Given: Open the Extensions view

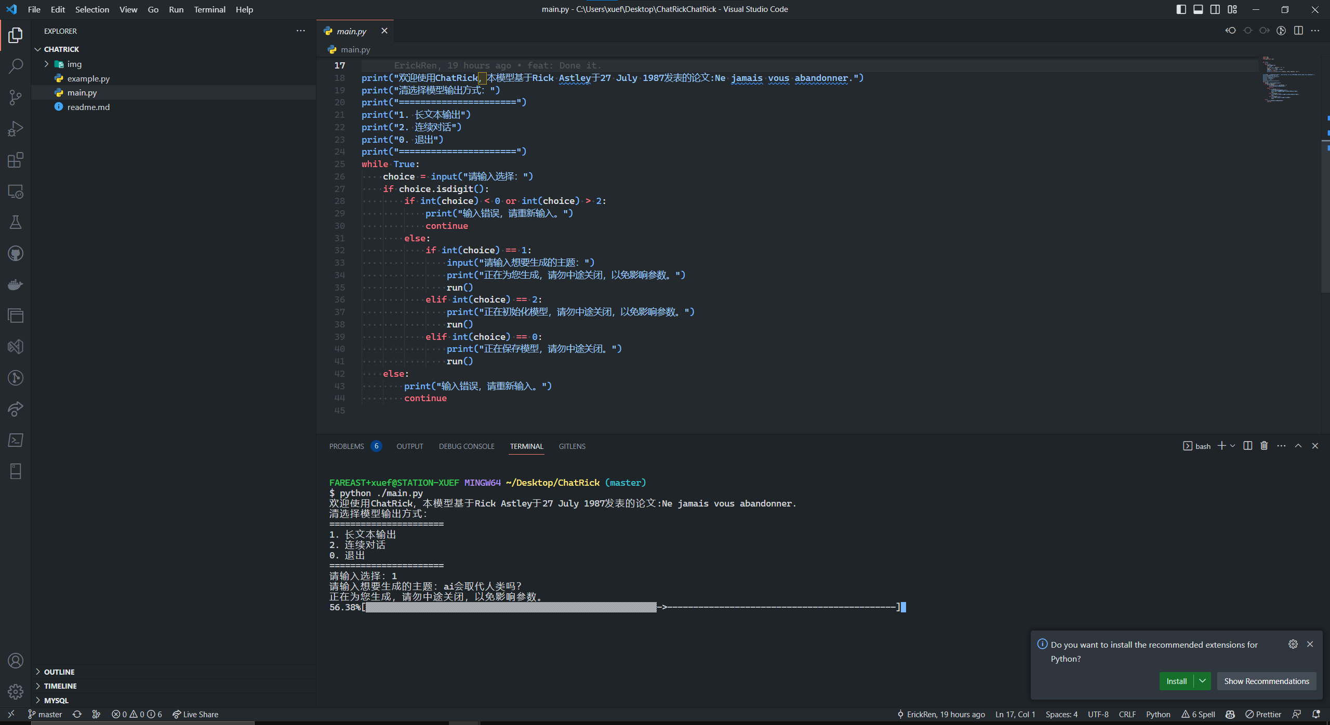Looking at the screenshot, I should (16, 160).
